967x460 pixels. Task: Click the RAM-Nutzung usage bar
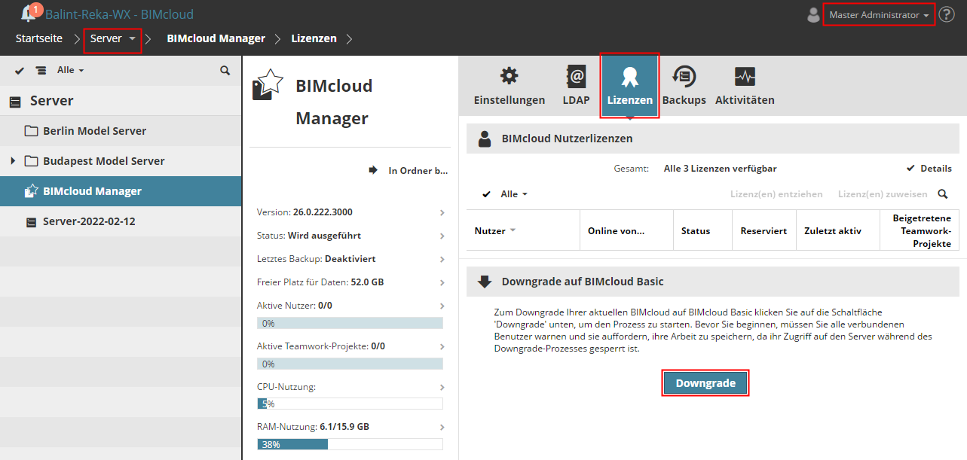coord(350,444)
